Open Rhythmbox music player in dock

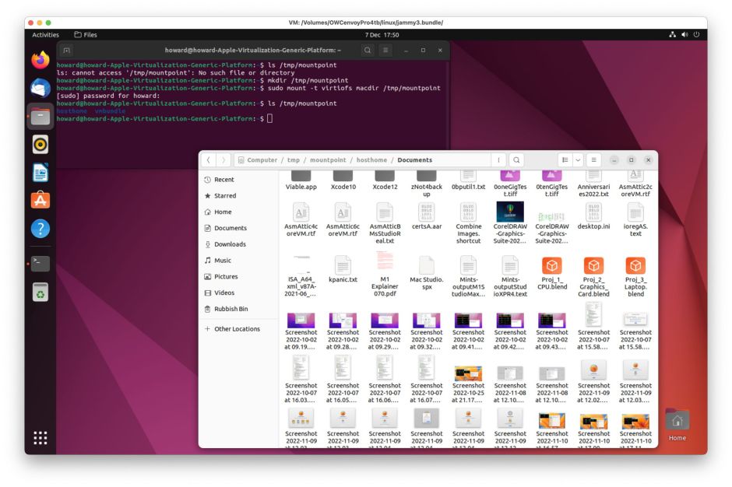pyautogui.click(x=40, y=144)
